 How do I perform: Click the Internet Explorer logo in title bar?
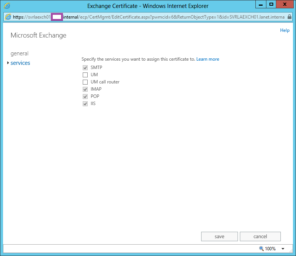(x=7, y=6)
